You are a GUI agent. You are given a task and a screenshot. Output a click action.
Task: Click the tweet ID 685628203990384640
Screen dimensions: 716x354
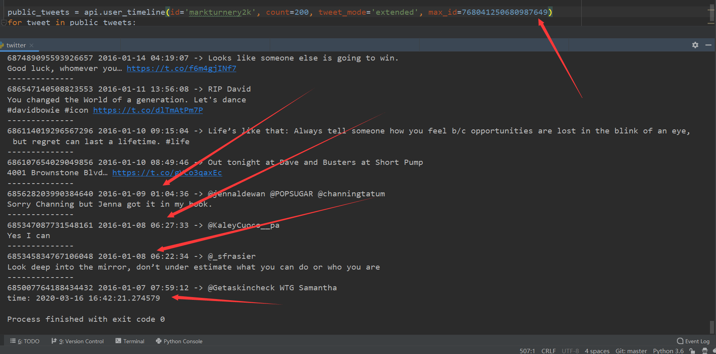click(x=50, y=194)
